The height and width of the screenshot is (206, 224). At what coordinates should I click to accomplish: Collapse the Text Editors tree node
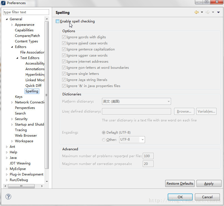coord(17,58)
